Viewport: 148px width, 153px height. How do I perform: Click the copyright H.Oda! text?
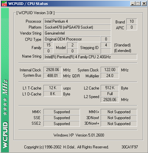[x=66, y=147]
